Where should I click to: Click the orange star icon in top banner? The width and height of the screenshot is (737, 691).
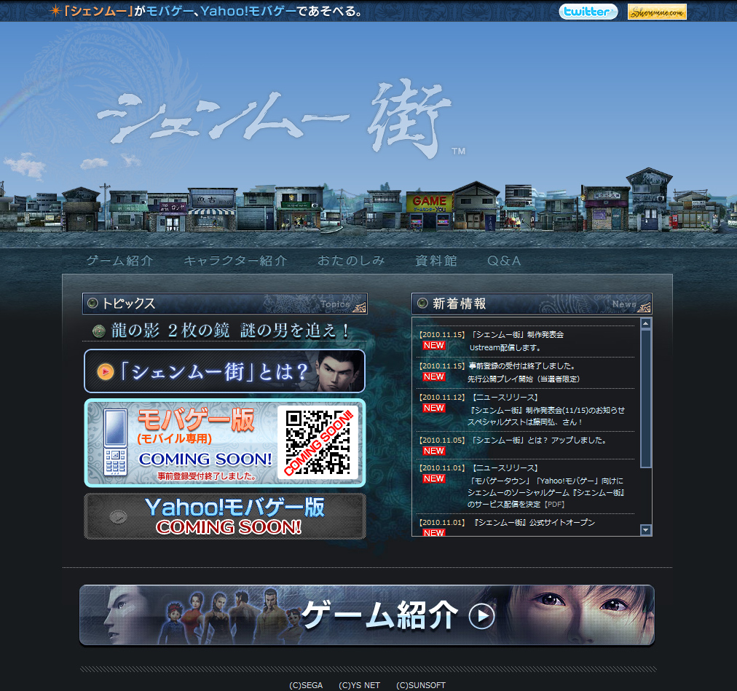click(55, 10)
